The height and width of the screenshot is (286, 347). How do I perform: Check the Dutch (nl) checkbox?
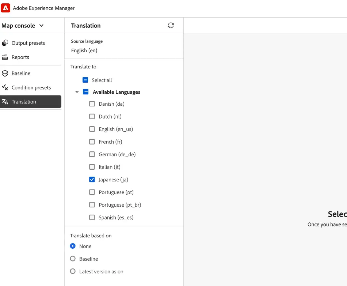tap(92, 116)
